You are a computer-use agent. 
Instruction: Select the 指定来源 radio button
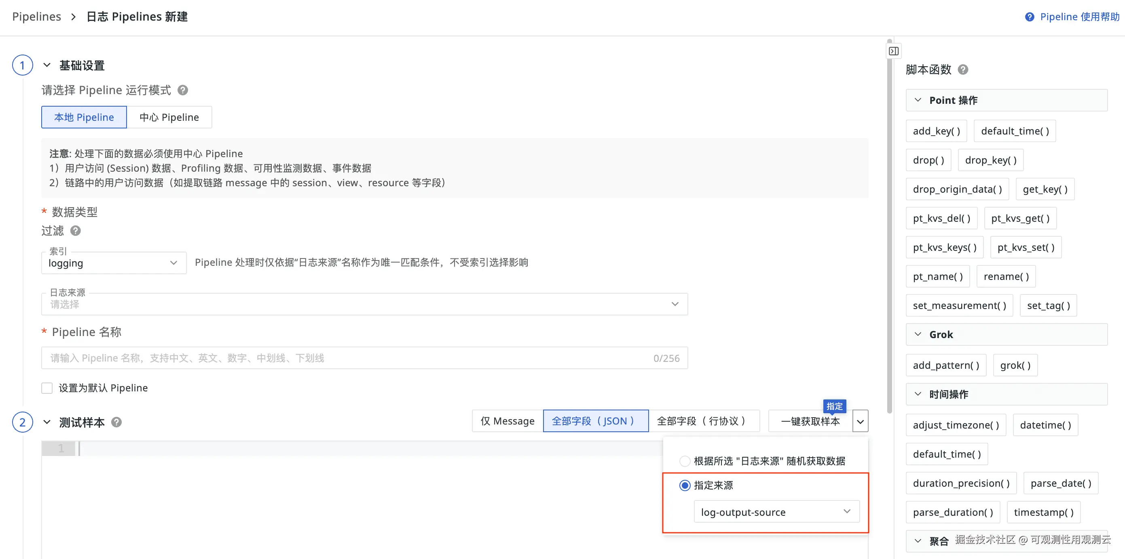coord(684,485)
